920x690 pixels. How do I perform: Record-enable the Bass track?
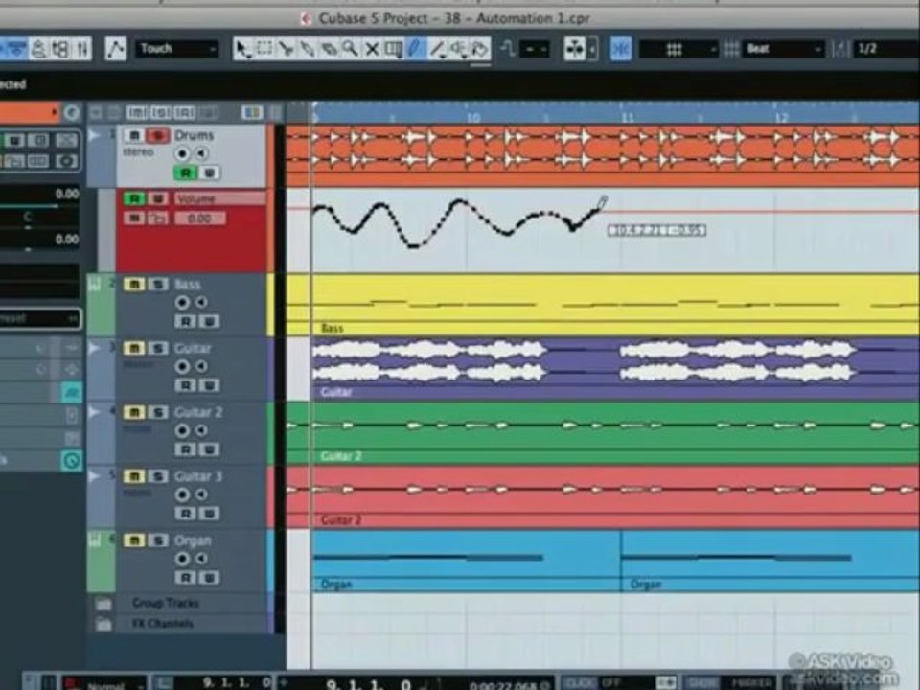click(182, 303)
